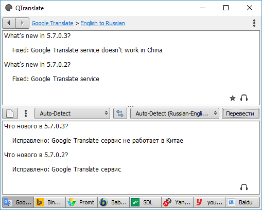Open the top-right three-dot options menu
This screenshot has height=210, width=262.
click(x=254, y=23)
